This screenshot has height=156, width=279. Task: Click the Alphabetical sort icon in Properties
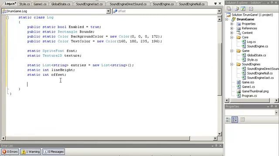pyautogui.click(x=235, y=120)
